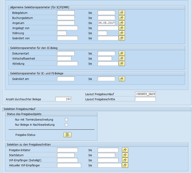
Task: Click multiple selection arrow for Abteilung
Action: pos(122,64)
